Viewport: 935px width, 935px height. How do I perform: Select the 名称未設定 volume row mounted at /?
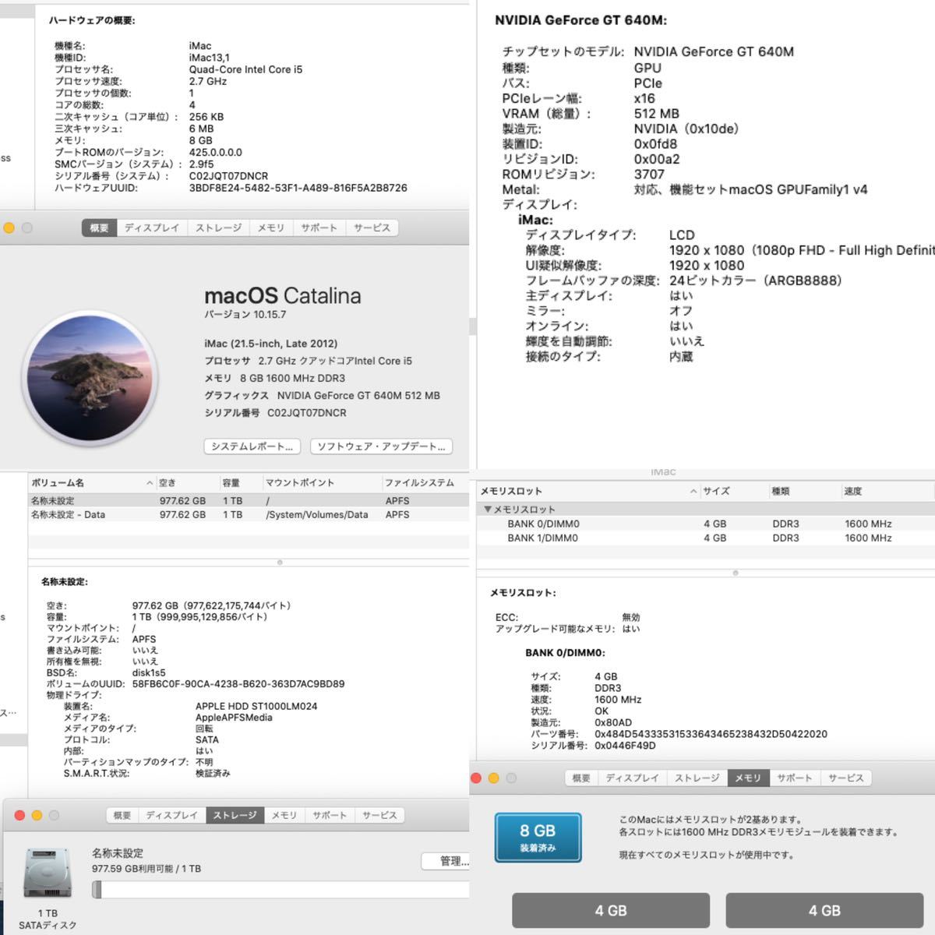(x=249, y=501)
